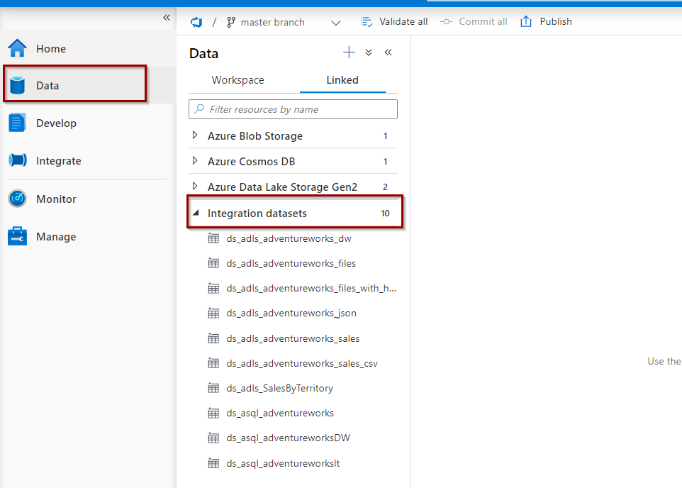682x488 pixels.
Task: Open dataset ds_asql_adventureworkslt
Action: [x=283, y=464]
